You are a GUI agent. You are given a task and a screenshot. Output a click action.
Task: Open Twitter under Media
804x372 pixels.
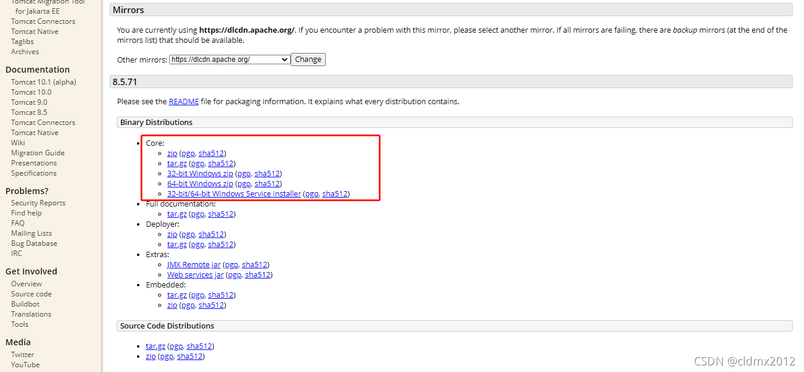23,355
